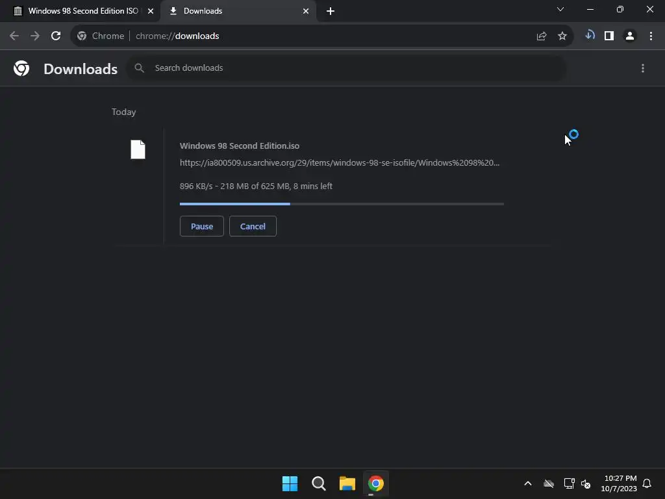Open the notifications bell

tap(647, 483)
